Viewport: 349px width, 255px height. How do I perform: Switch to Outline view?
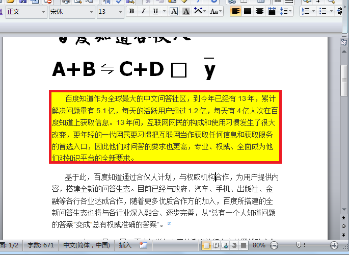coord(234,246)
